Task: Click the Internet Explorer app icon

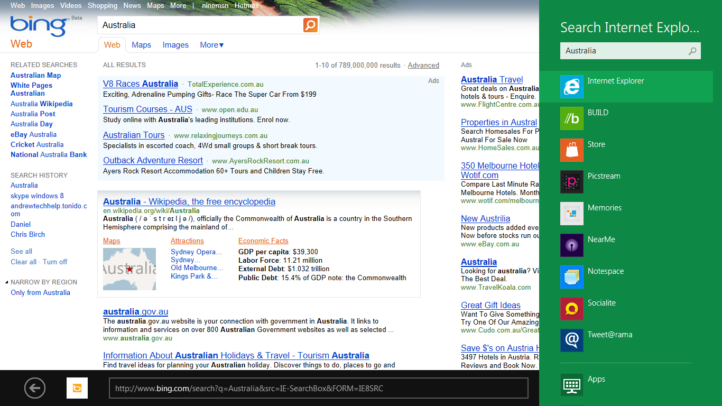Action: coord(572,87)
